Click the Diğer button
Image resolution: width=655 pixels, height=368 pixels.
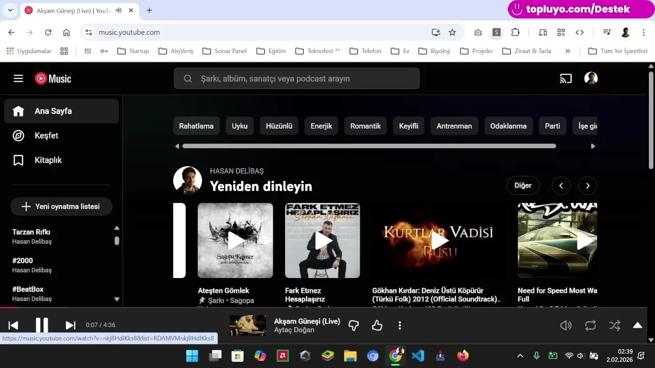point(523,186)
